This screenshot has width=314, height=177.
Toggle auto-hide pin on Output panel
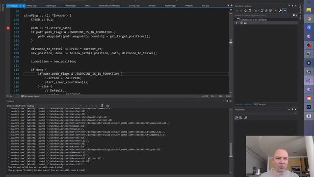tap(227, 101)
